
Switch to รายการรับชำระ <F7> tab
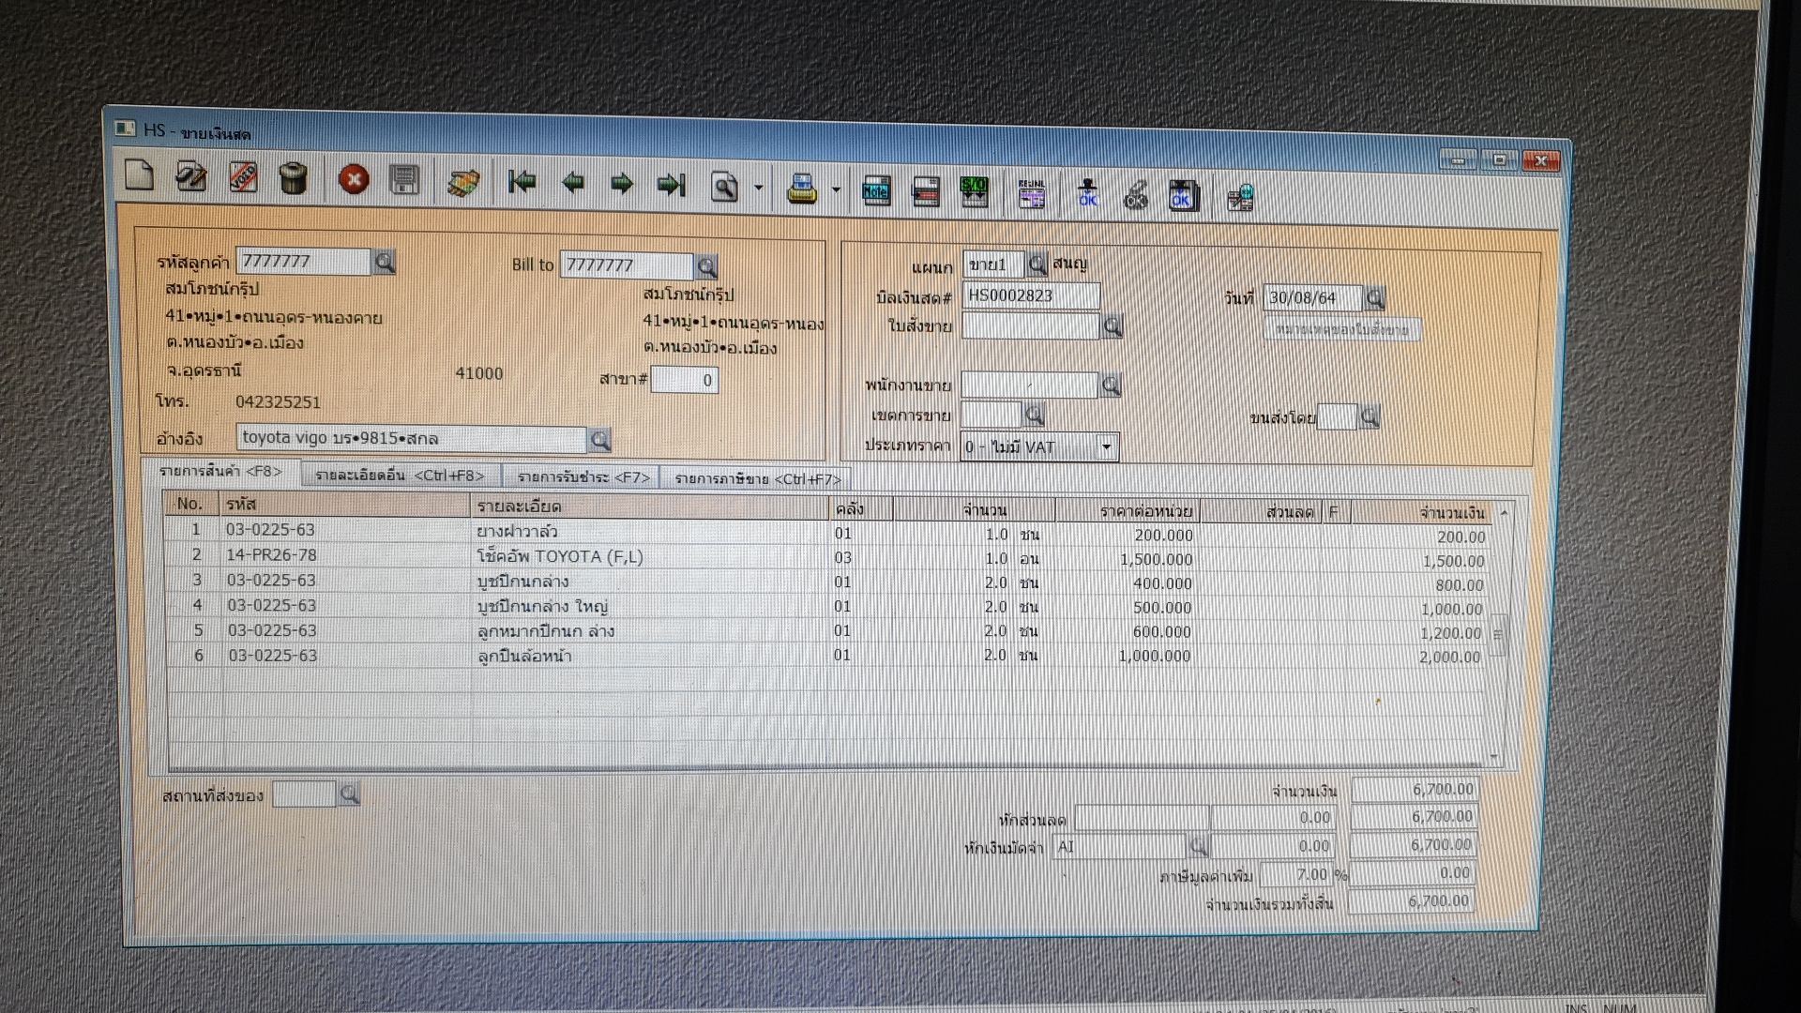(x=583, y=477)
